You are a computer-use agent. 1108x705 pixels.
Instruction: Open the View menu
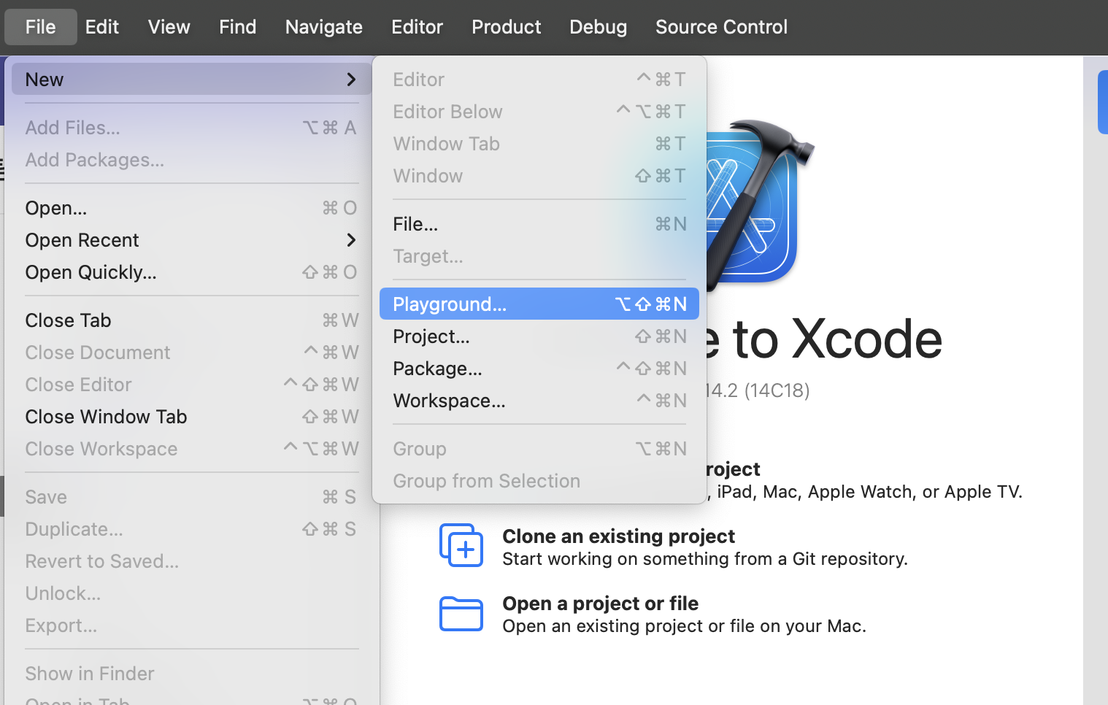click(x=169, y=27)
